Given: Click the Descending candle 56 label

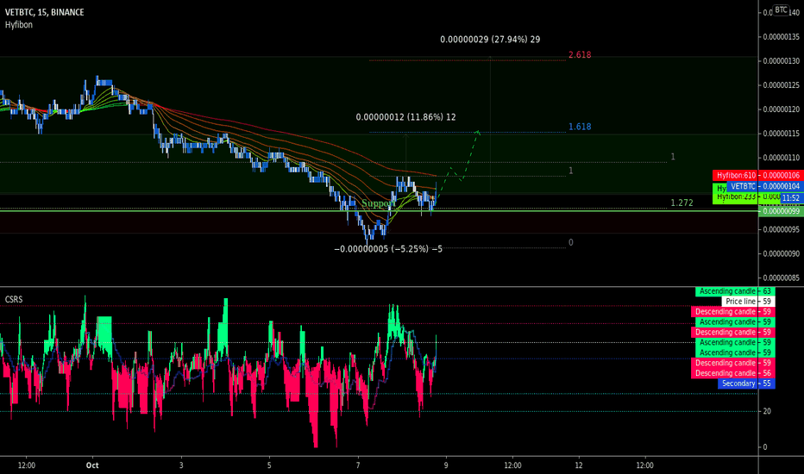Looking at the screenshot, I should (732, 373).
